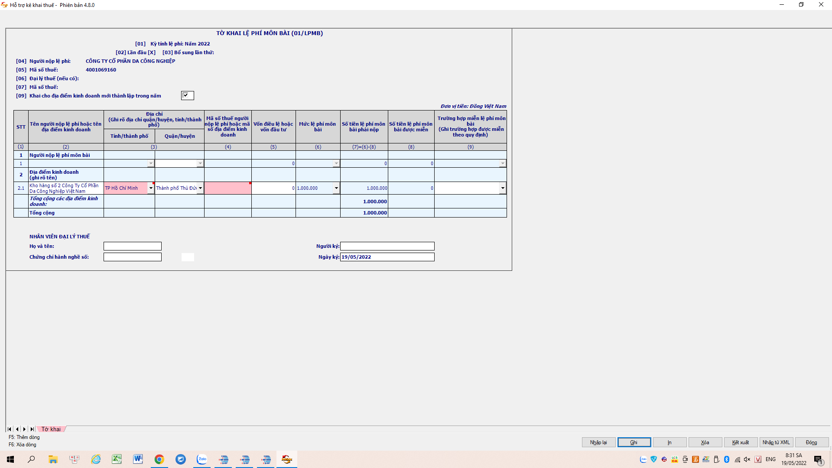Open Zalo from the taskbar
Viewport: 832px width, 468px height.
click(202, 459)
